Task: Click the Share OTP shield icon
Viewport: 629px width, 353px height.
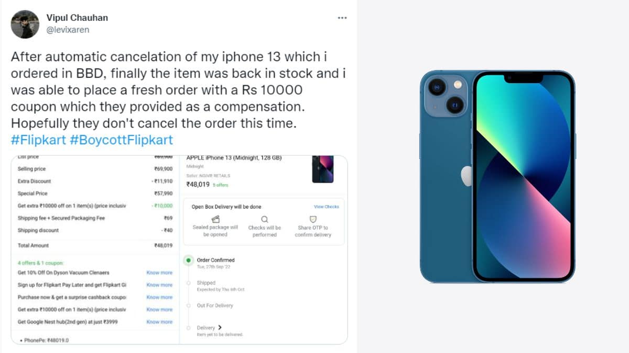Action: tap(313, 219)
